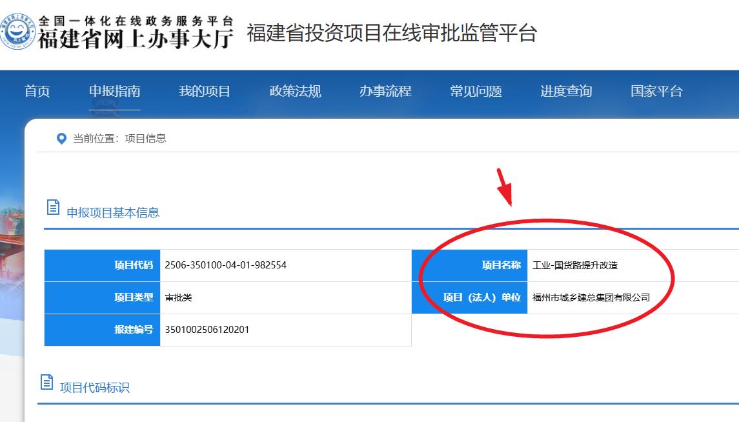
Task: Select project code 2506-350100-04-01-982554
Action: (226, 265)
